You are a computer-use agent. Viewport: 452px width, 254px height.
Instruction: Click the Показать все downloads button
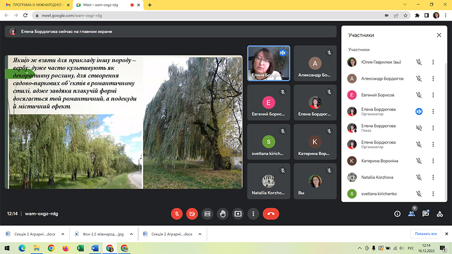(426, 234)
